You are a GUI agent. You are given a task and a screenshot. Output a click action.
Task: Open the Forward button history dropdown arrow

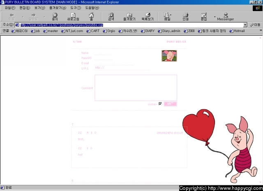(x=44, y=17)
